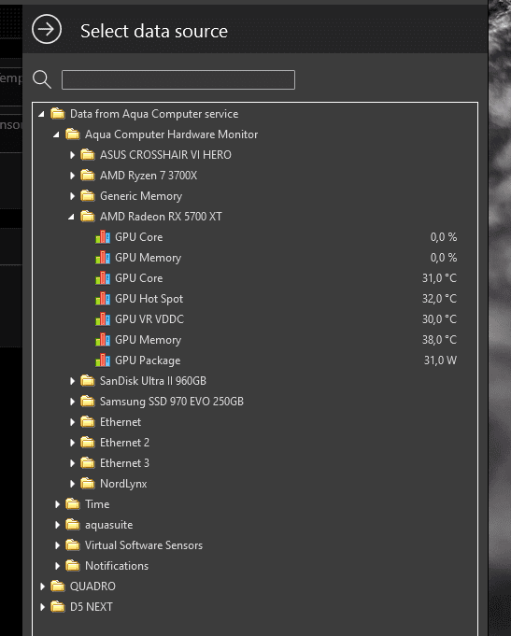Viewport: 511px width, 636px height.
Task: Select the GPU Package sensor label
Action: point(148,360)
